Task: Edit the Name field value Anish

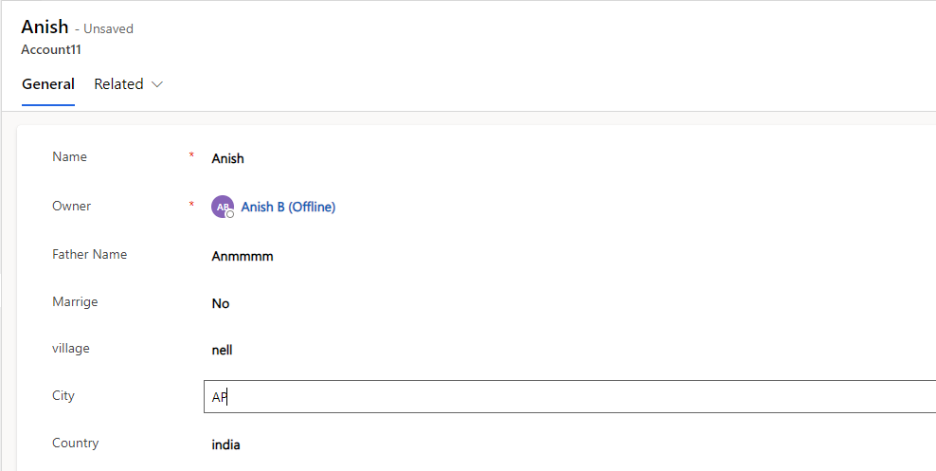Action: (227, 159)
